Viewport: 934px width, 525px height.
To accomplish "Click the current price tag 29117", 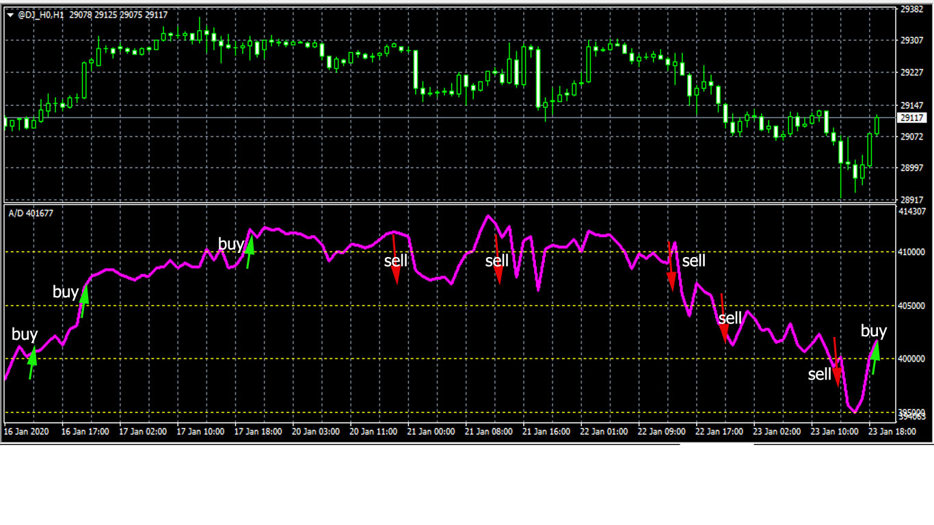I will click(913, 118).
